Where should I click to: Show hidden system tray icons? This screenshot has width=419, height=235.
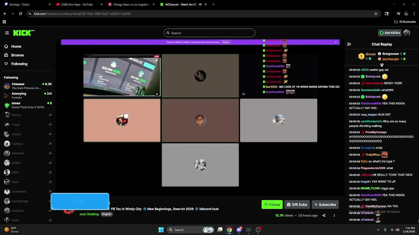point(378,230)
